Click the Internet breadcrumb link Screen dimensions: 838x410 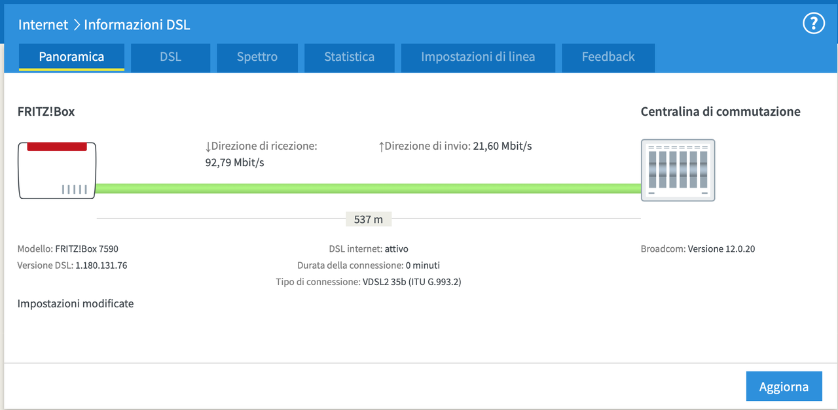tap(43, 25)
